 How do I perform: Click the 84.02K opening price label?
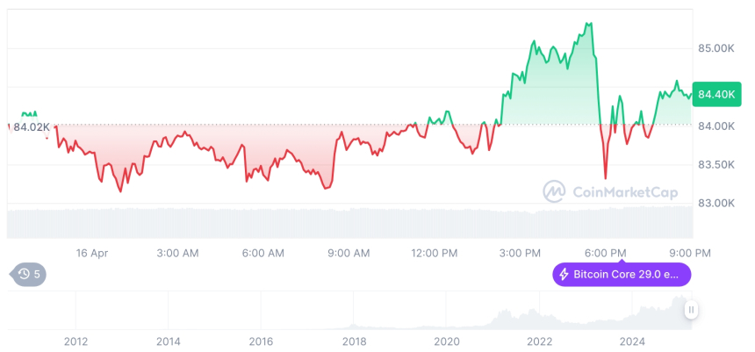[32, 127]
